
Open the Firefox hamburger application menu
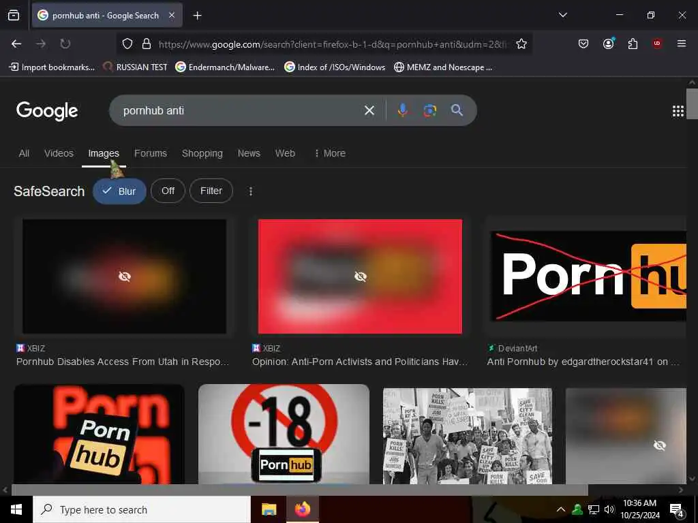coord(681,44)
